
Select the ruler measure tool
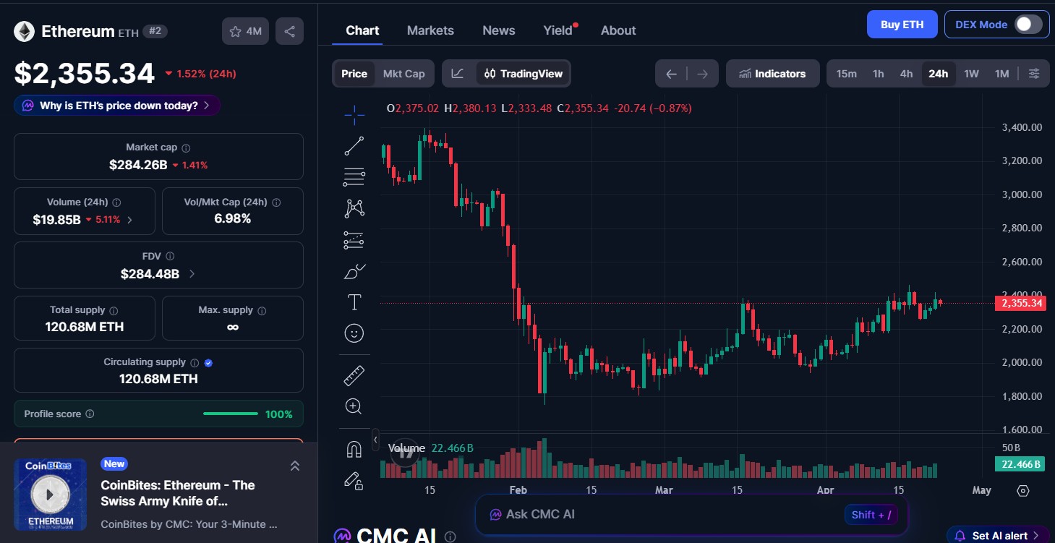point(354,375)
